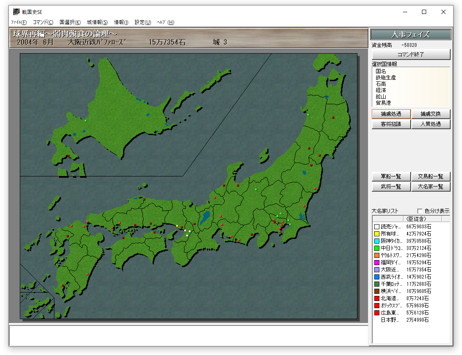
Task: Click the 戦国史SE app icon in title bar
Action: coord(16,12)
